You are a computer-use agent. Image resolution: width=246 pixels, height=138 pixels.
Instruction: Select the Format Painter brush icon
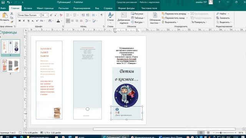12,22
